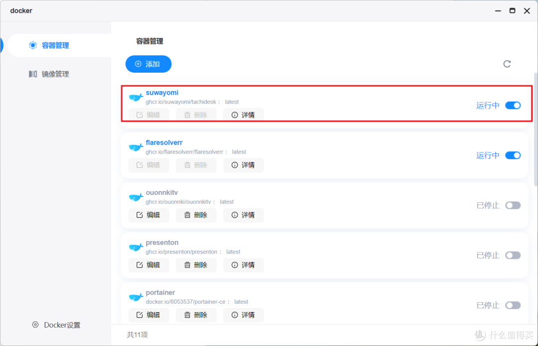The image size is (538, 346).
Task: Click the disabled 删除 button for flaresolverr
Action: click(x=196, y=165)
